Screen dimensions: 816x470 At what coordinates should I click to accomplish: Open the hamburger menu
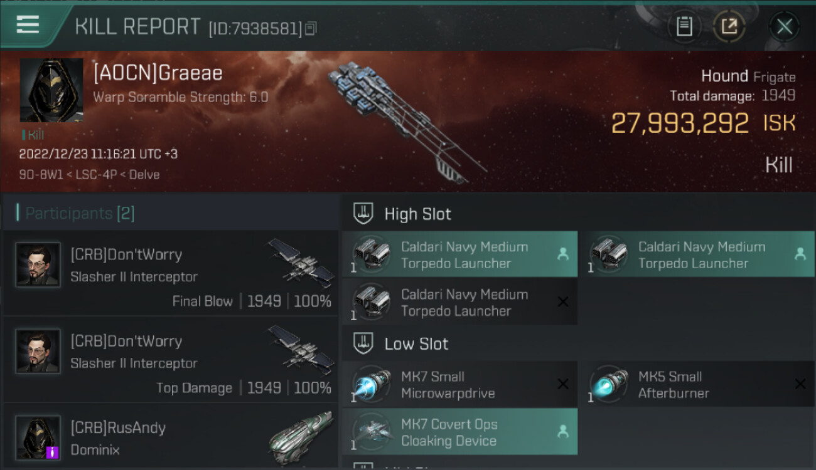click(28, 25)
